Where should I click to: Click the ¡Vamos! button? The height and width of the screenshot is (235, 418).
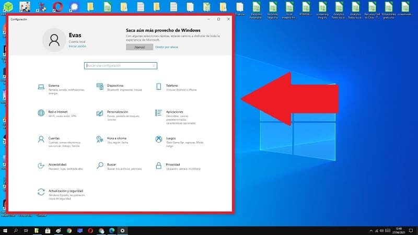click(140, 47)
